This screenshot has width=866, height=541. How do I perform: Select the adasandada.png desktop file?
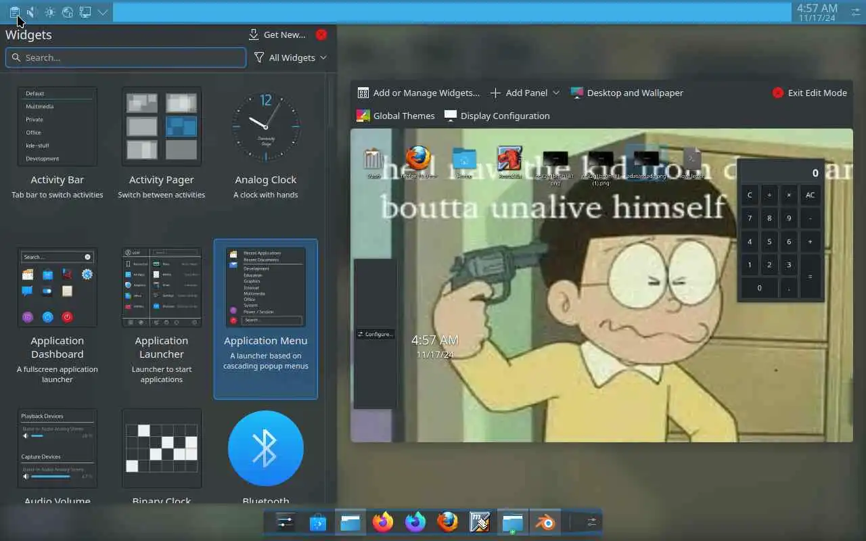646,164
